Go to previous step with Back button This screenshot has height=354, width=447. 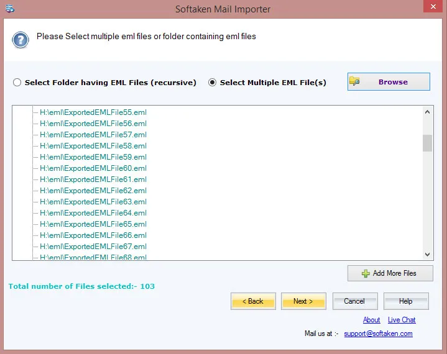point(253,301)
